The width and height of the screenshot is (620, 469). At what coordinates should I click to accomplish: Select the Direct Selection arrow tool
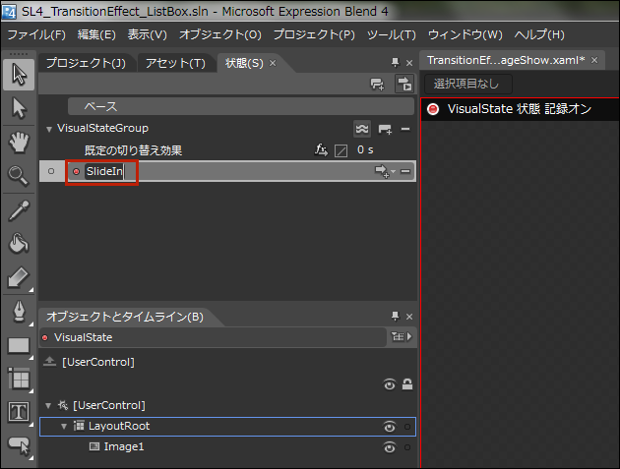(x=19, y=108)
